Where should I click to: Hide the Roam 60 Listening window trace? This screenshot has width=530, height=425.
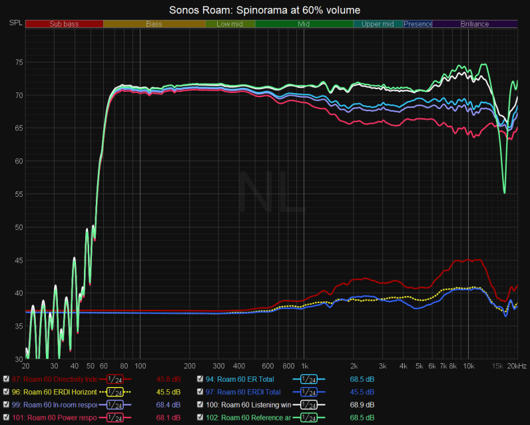200,404
